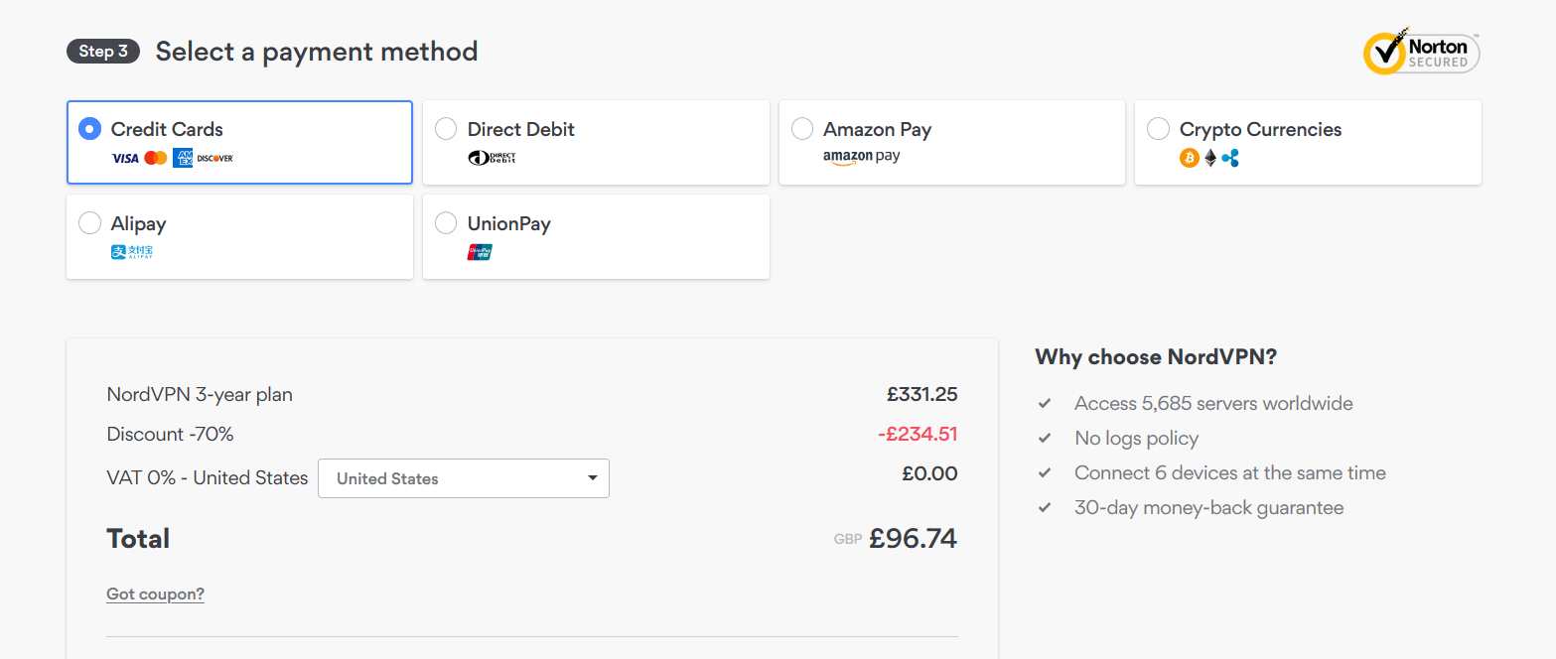Select the Credit Cards radio button
Image resolution: width=1556 pixels, height=659 pixels.
click(90, 129)
